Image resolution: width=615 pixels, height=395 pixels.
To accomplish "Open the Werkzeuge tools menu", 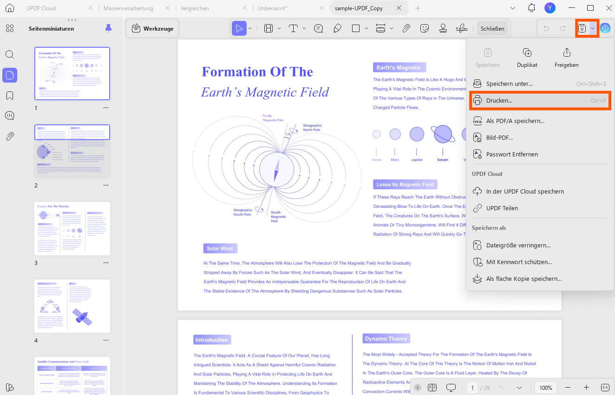I will pos(153,28).
